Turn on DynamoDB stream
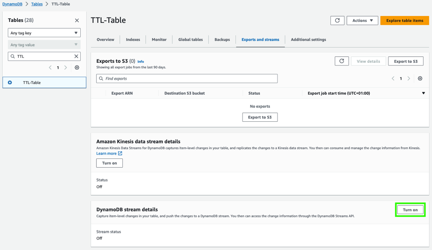 410,210
